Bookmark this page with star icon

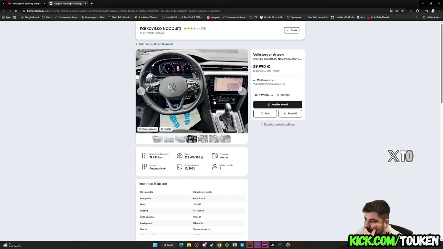click(x=403, y=11)
